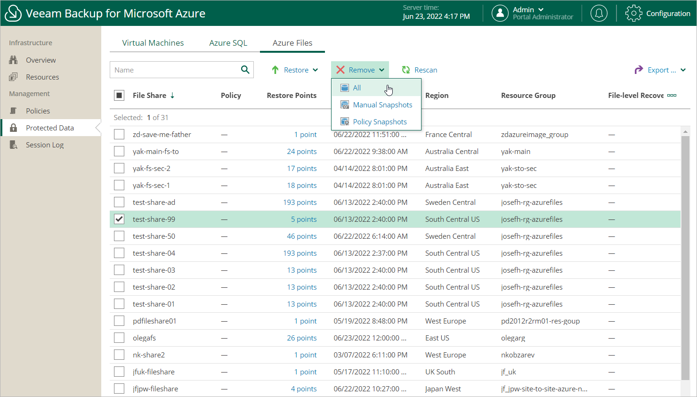Image resolution: width=697 pixels, height=397 pixels.
Task: Click the Protected Data lock icon
Action: coord(14,128)
